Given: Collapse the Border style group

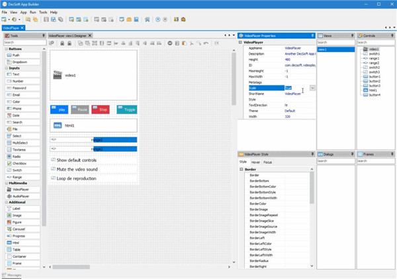Looking at the screenshot, I should (x=241, y=170).
